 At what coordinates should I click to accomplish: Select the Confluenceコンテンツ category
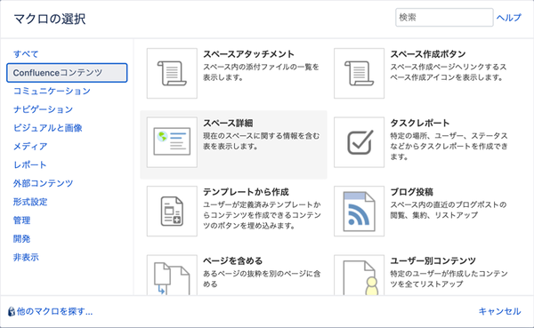click(67, 73)
